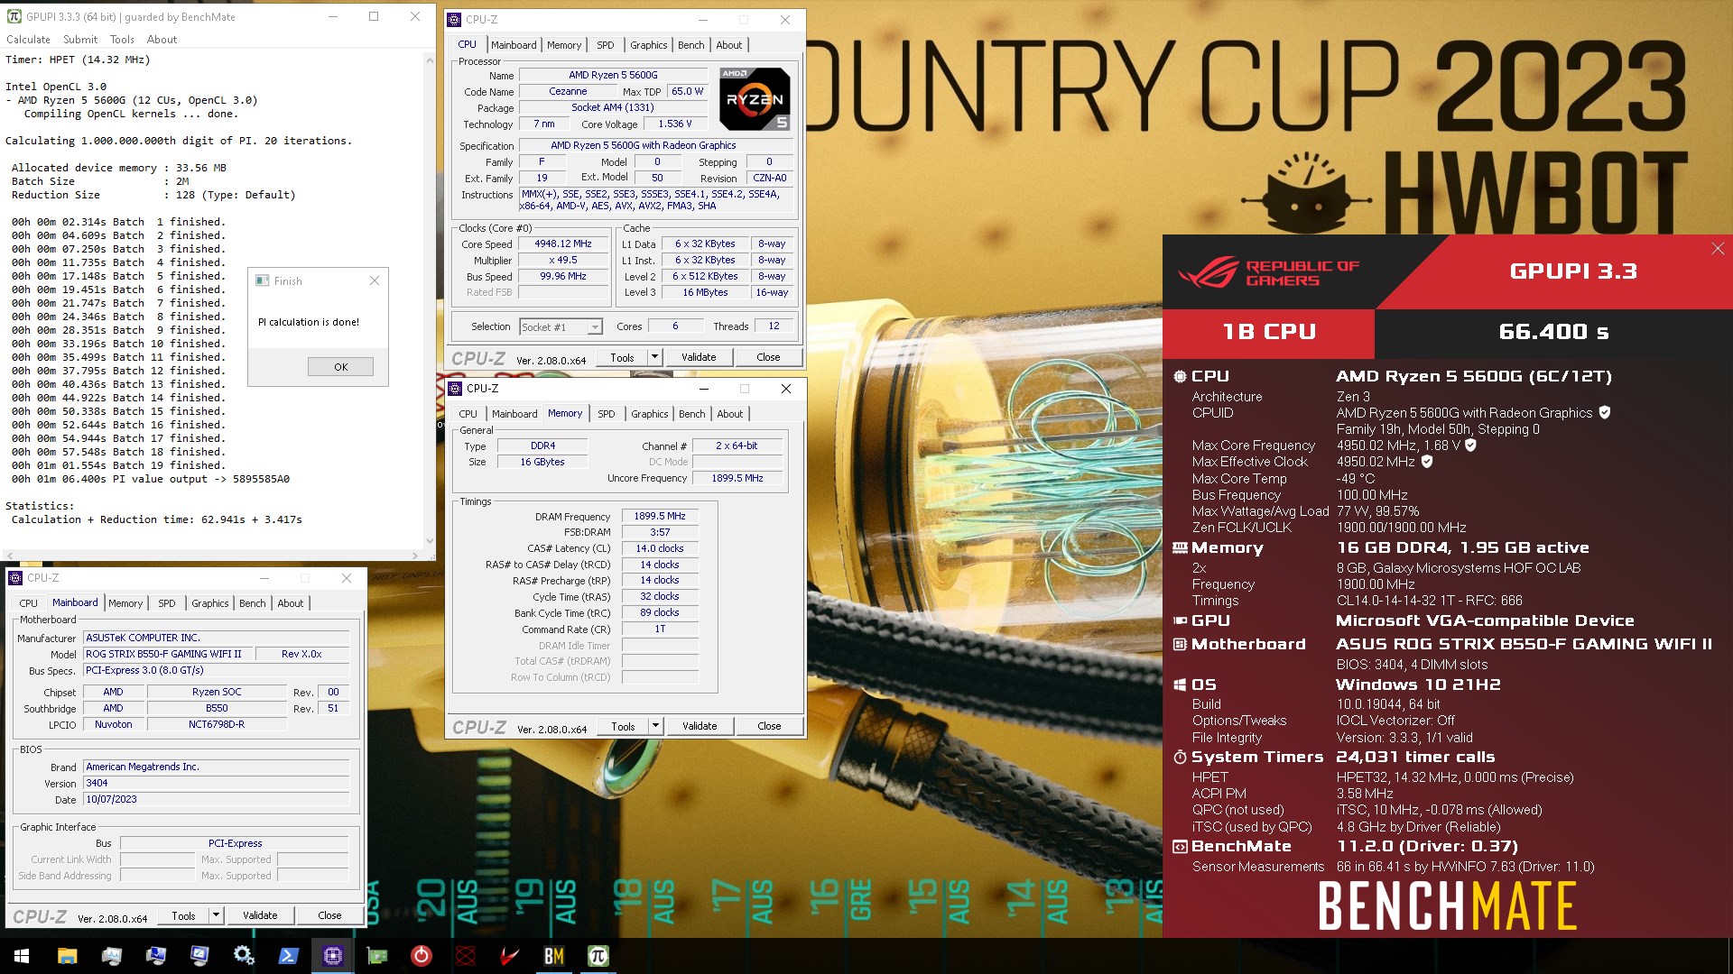The image size is (1733, 974).
Task: Open the gears settings icon in taskbar
Action: point(244,956)
